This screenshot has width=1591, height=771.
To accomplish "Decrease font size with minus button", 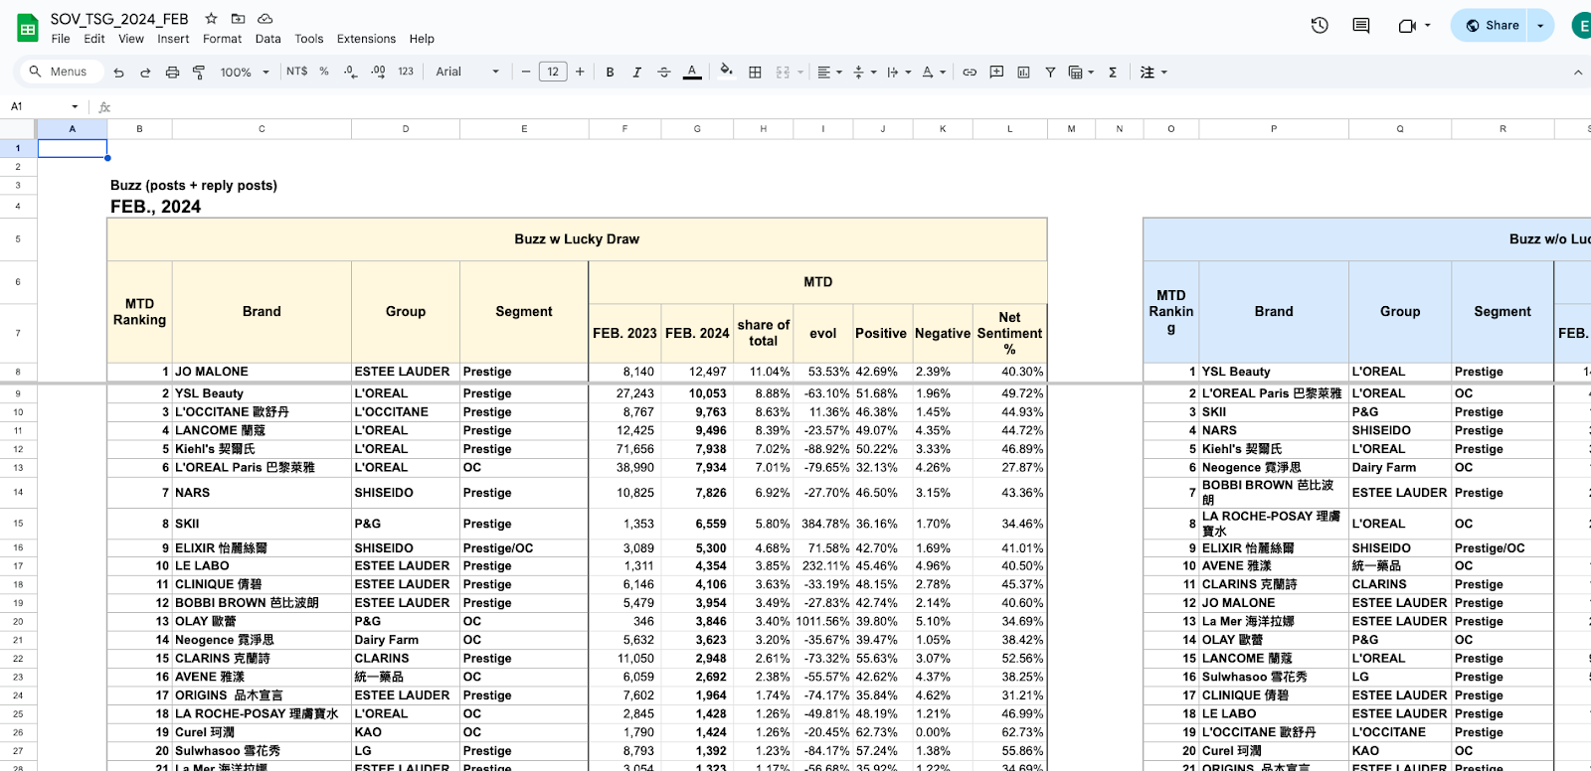I will (x=526, y=72).
